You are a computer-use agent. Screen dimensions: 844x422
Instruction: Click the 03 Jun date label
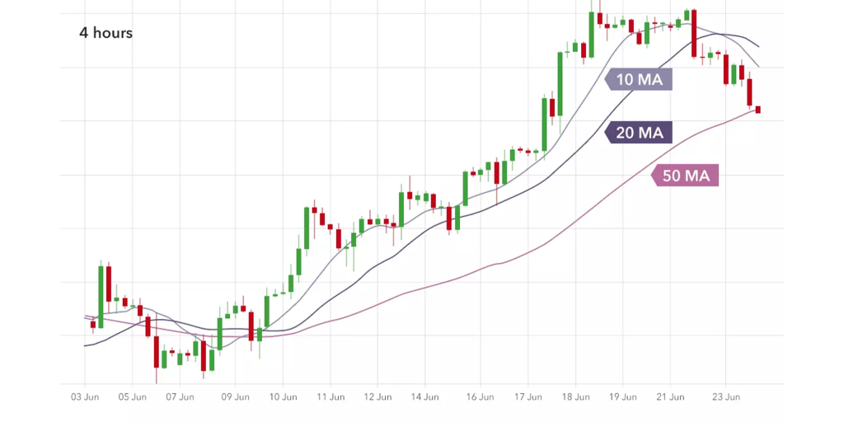click(85, 396)
